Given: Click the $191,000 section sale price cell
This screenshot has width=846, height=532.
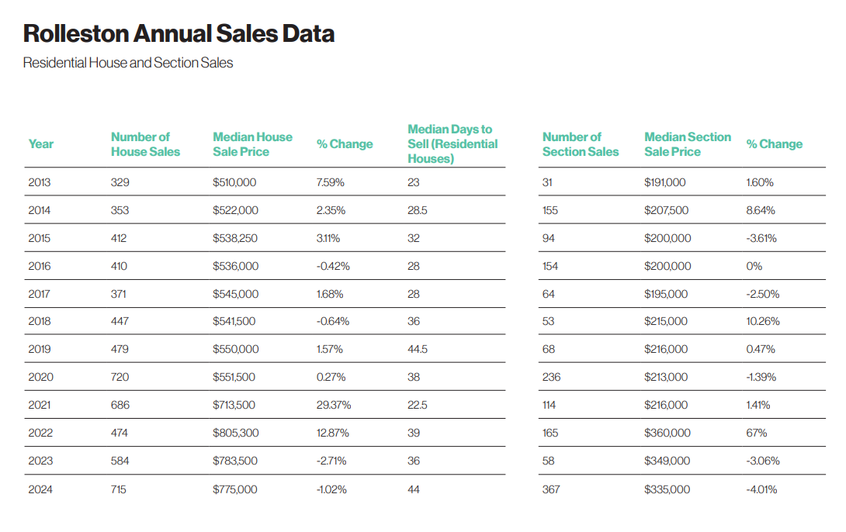Looking at the screenshot, I should point(665,182).
